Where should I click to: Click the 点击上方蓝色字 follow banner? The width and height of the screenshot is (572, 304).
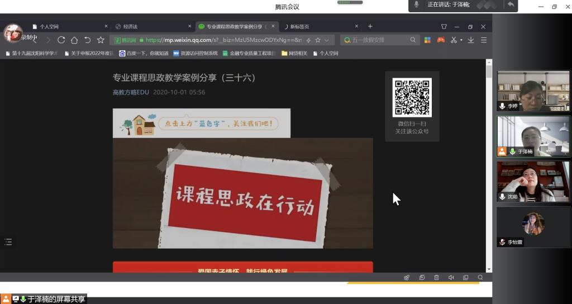(x=201, y=123)
